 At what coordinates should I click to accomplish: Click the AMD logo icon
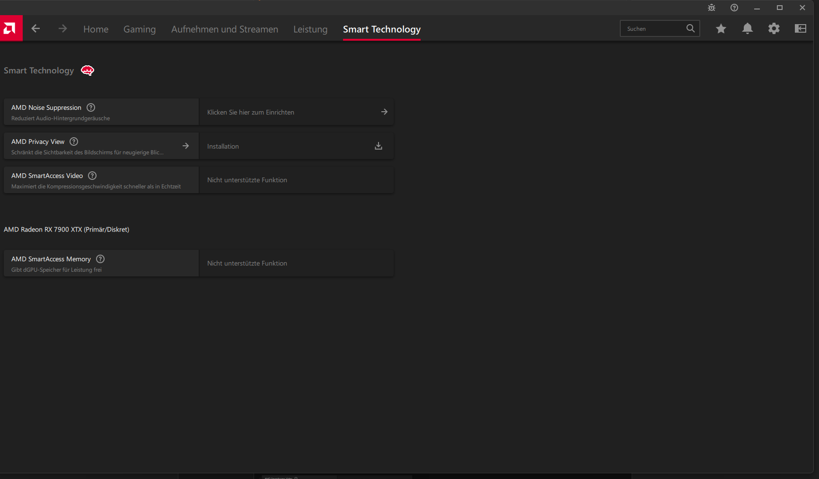pos(11,28)
